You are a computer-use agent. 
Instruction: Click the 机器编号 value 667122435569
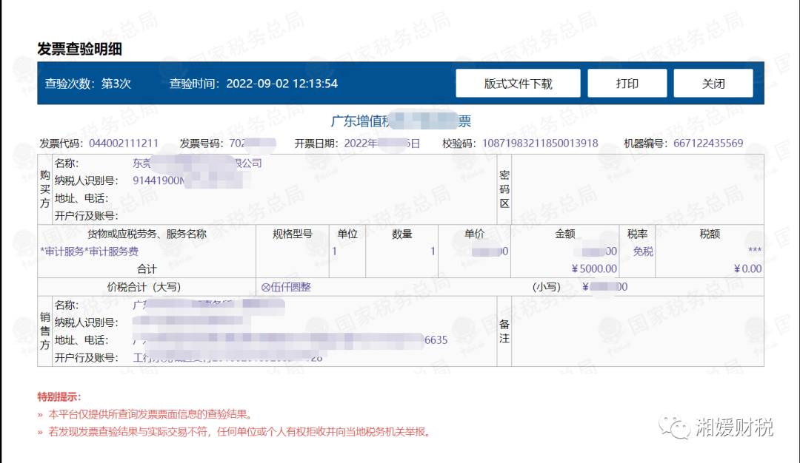[x=708, y=143]
